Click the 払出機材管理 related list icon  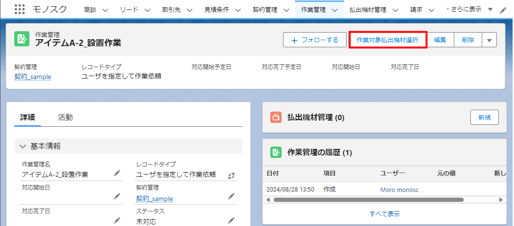click(x=276, y=117)
